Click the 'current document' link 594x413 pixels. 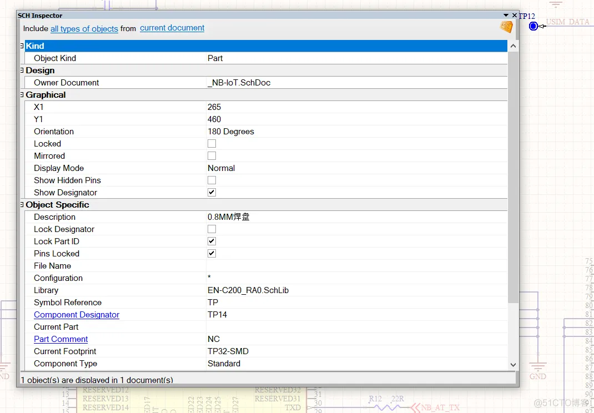pyautogui.click(x=172, y=28)
